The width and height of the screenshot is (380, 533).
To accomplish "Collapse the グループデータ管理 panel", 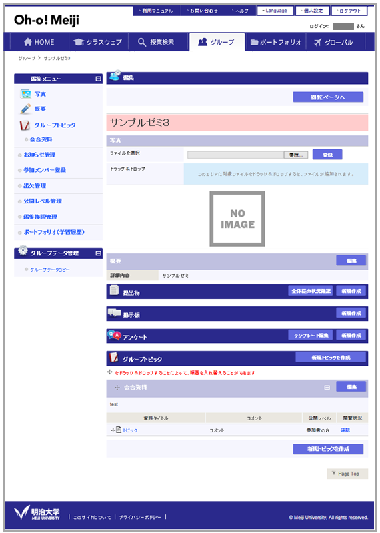I will (x=98, y=253).
